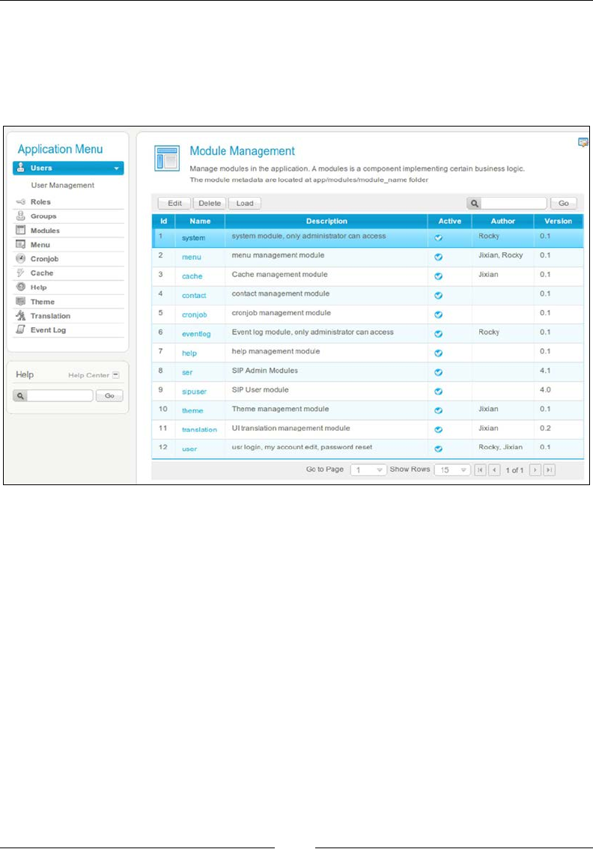Toggle Active check for translation module
The image size is (593, 855).
pos(439,430)
